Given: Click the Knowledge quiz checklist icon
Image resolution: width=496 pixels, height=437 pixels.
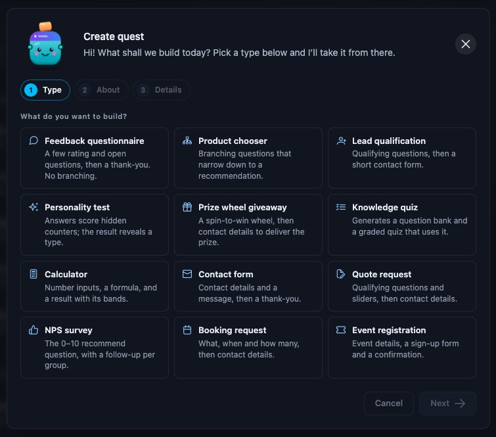Looking at the screenshot, I should tap(341, 207).
